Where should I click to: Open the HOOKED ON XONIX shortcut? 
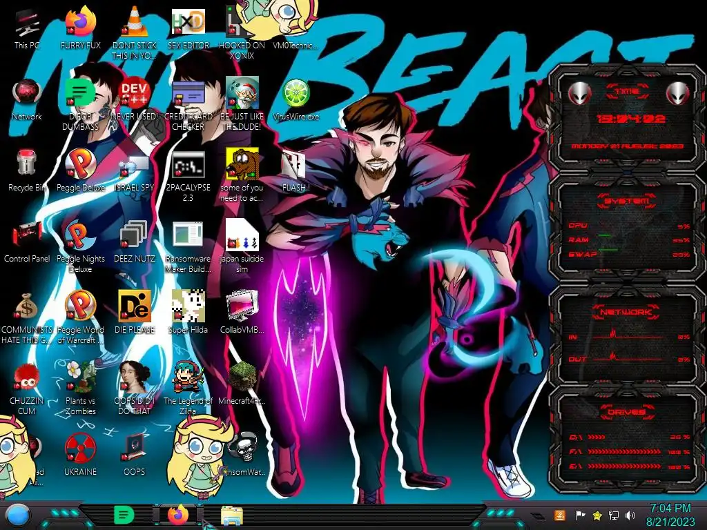click(x=236, y=23)
